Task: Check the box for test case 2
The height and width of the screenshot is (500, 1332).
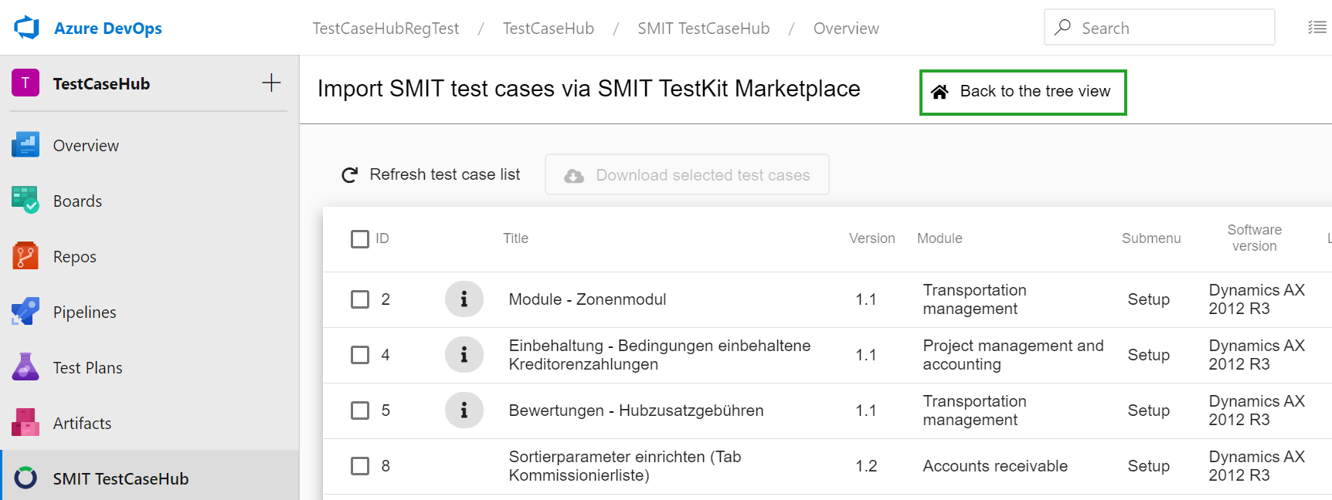Action: [x=360, y=299]
